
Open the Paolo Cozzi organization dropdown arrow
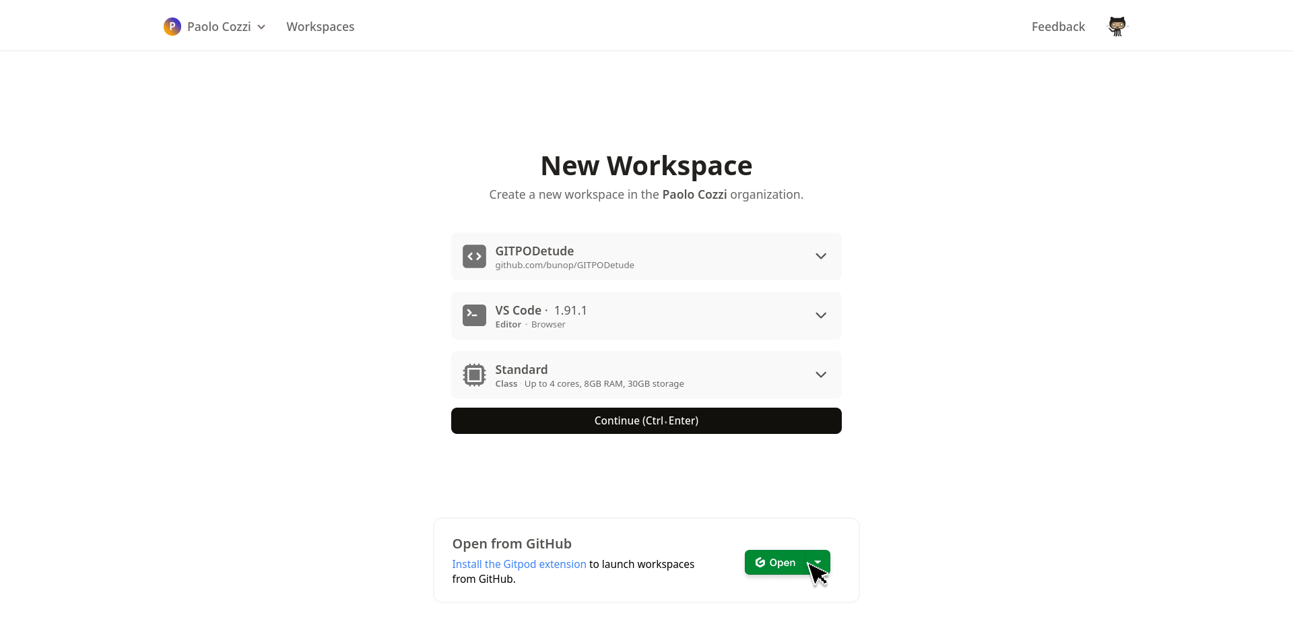pyautogui.click(x=261, y=27)
